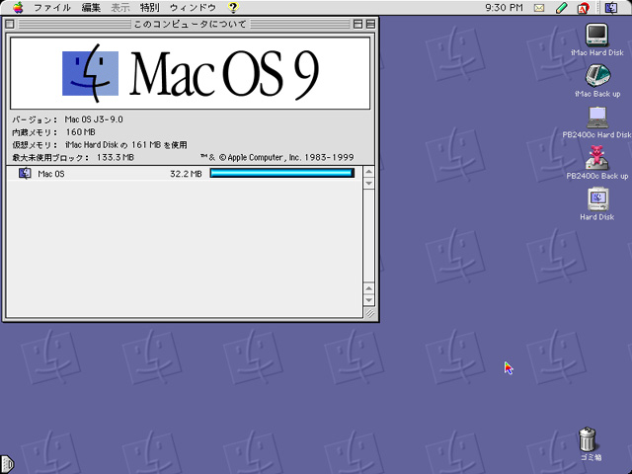The width and height of the screenshot is (632, 474).
Task: Click the 最大未使用ブロック 133.3 MB value
Action: (116, 157)
